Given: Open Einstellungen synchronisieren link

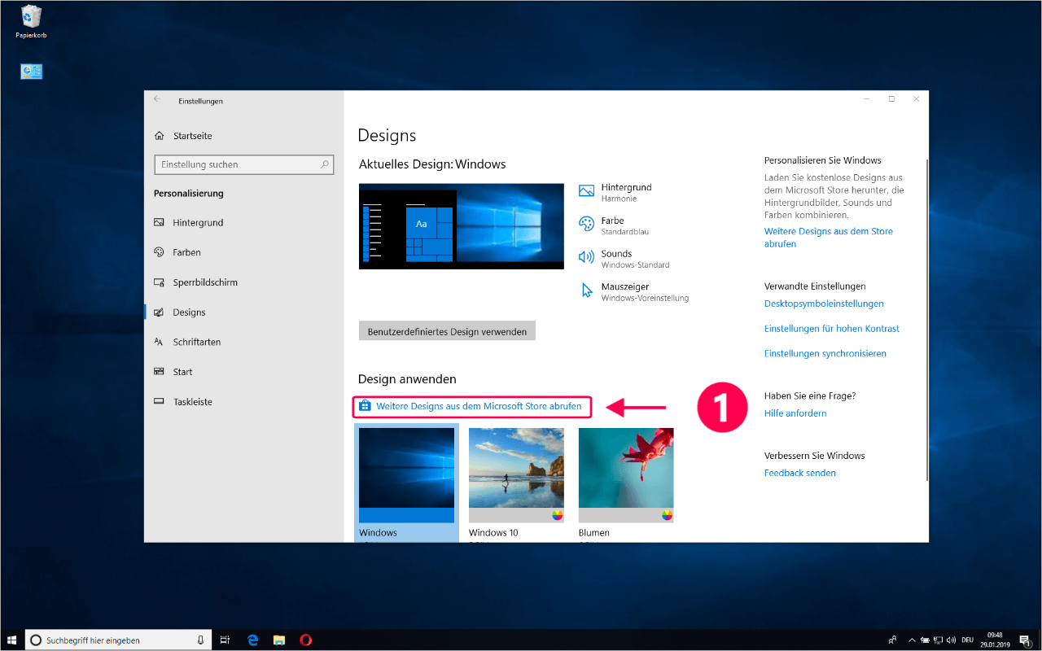Looking at the screenshot, I should tap(825, 353).
